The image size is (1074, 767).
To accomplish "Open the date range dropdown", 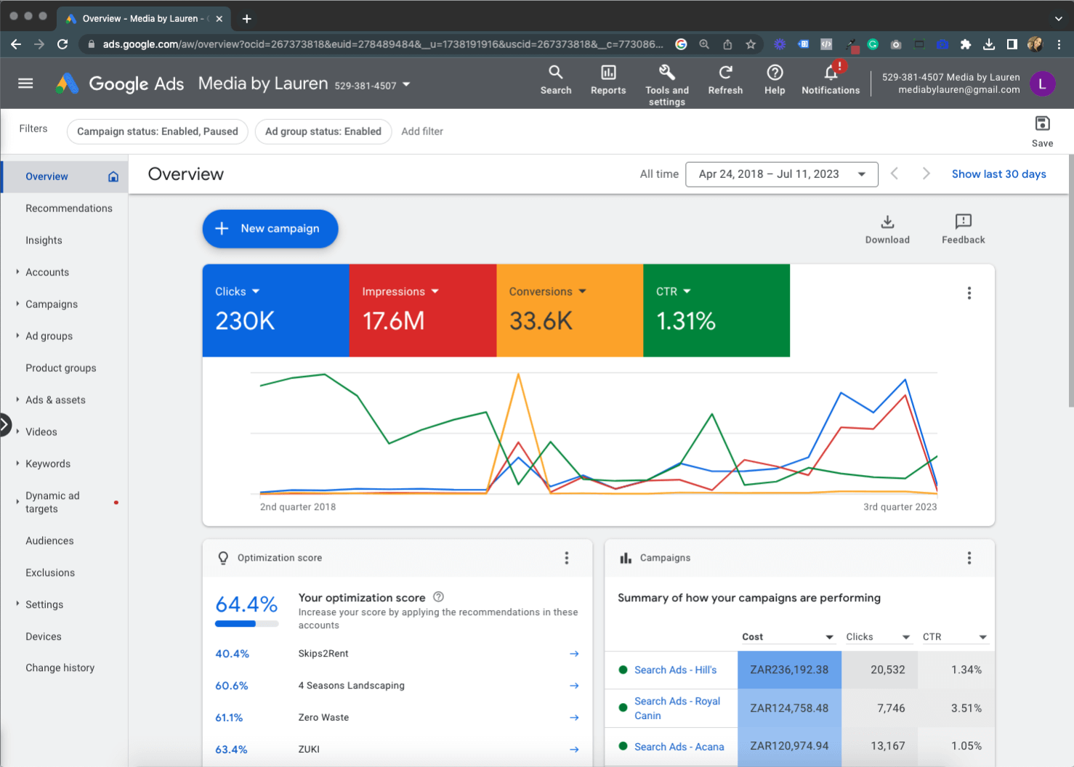I will click(782, 174).
